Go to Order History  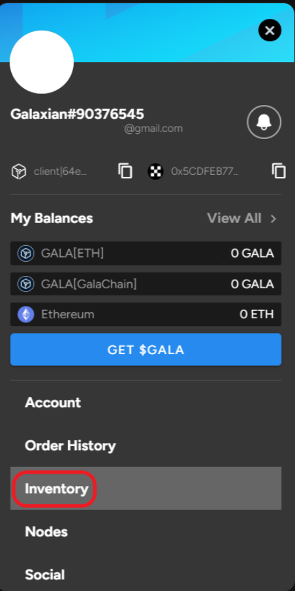tap(70, 446)
